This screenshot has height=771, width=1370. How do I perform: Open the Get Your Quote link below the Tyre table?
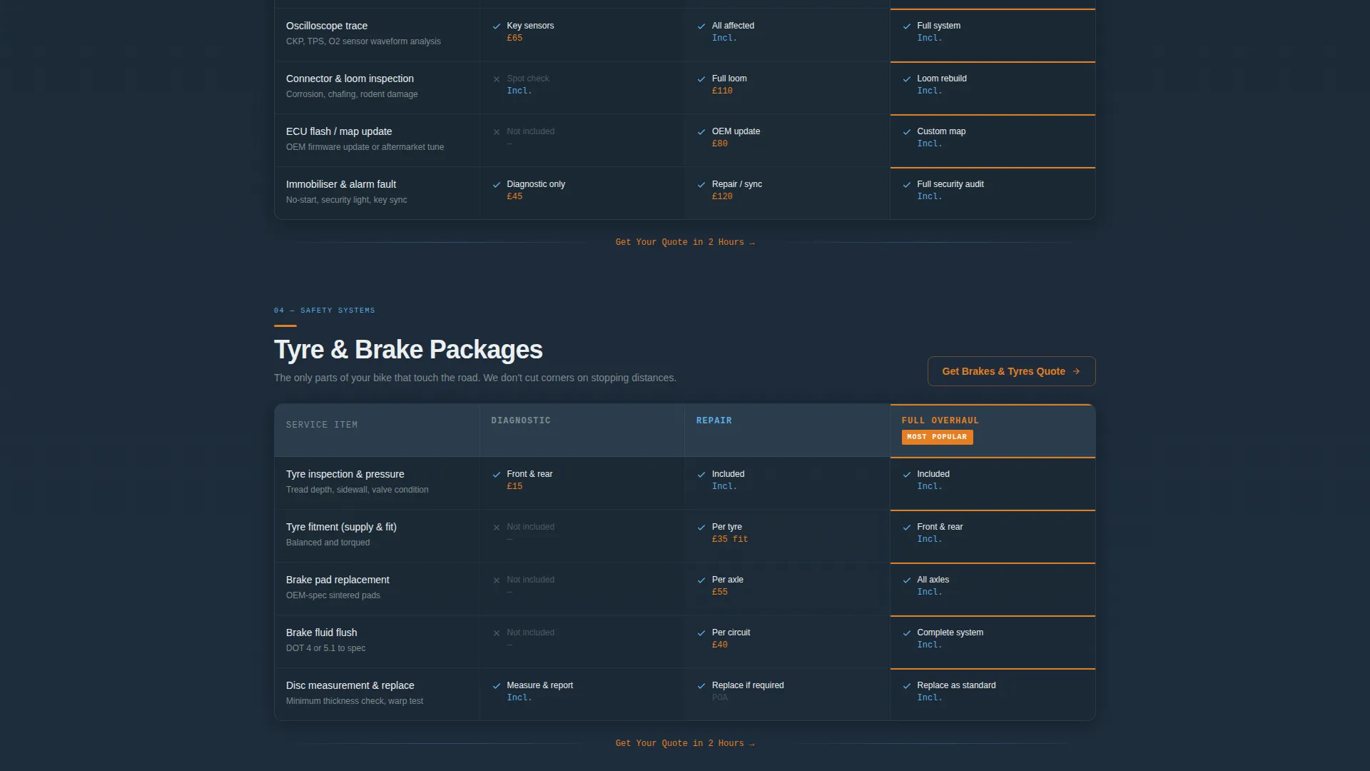685,743
